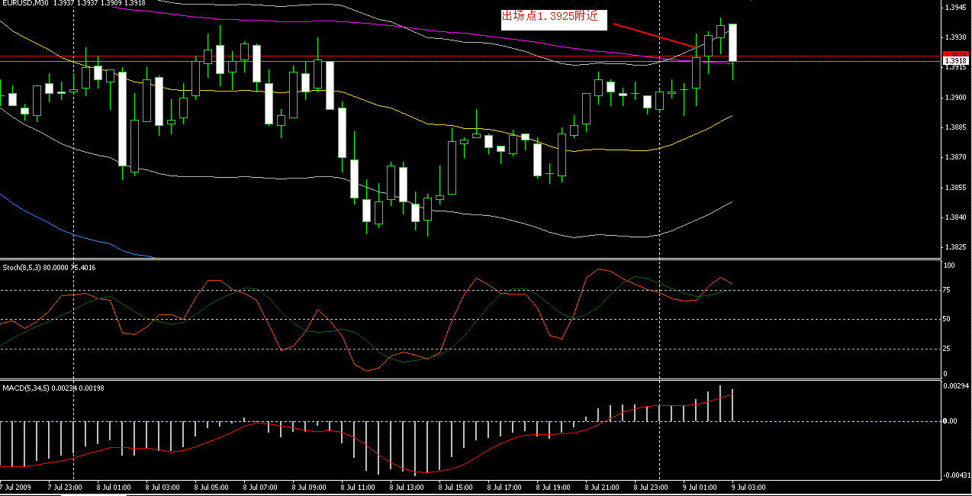
Task: Select the '出场点1.3925附近' text label
Action: [x=549, y=16]
